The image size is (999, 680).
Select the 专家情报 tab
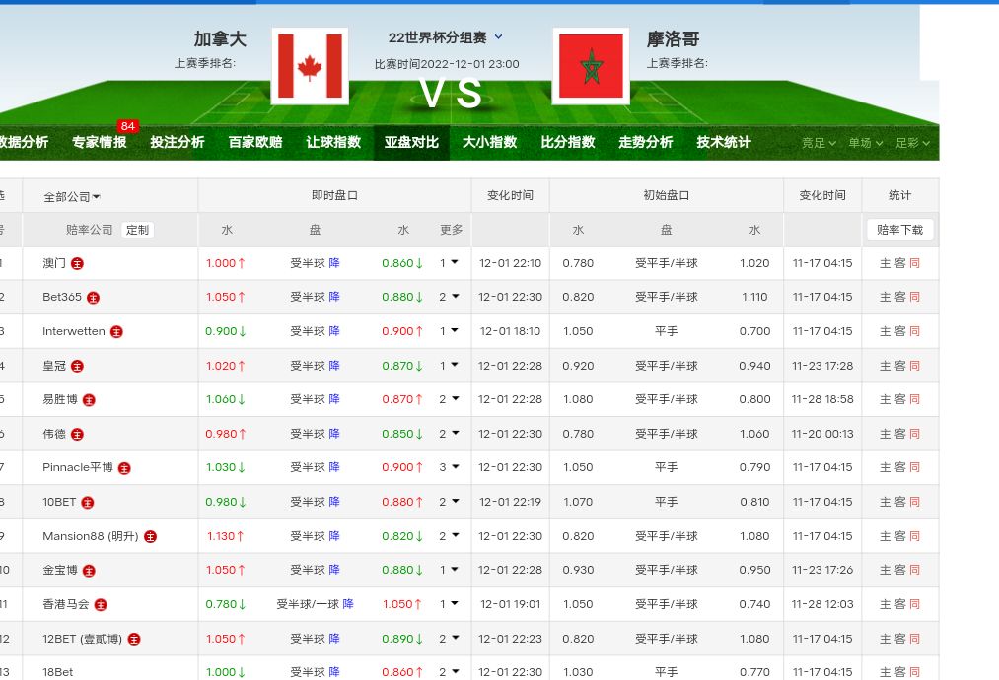pyautogui.click(x=99, y=142)
